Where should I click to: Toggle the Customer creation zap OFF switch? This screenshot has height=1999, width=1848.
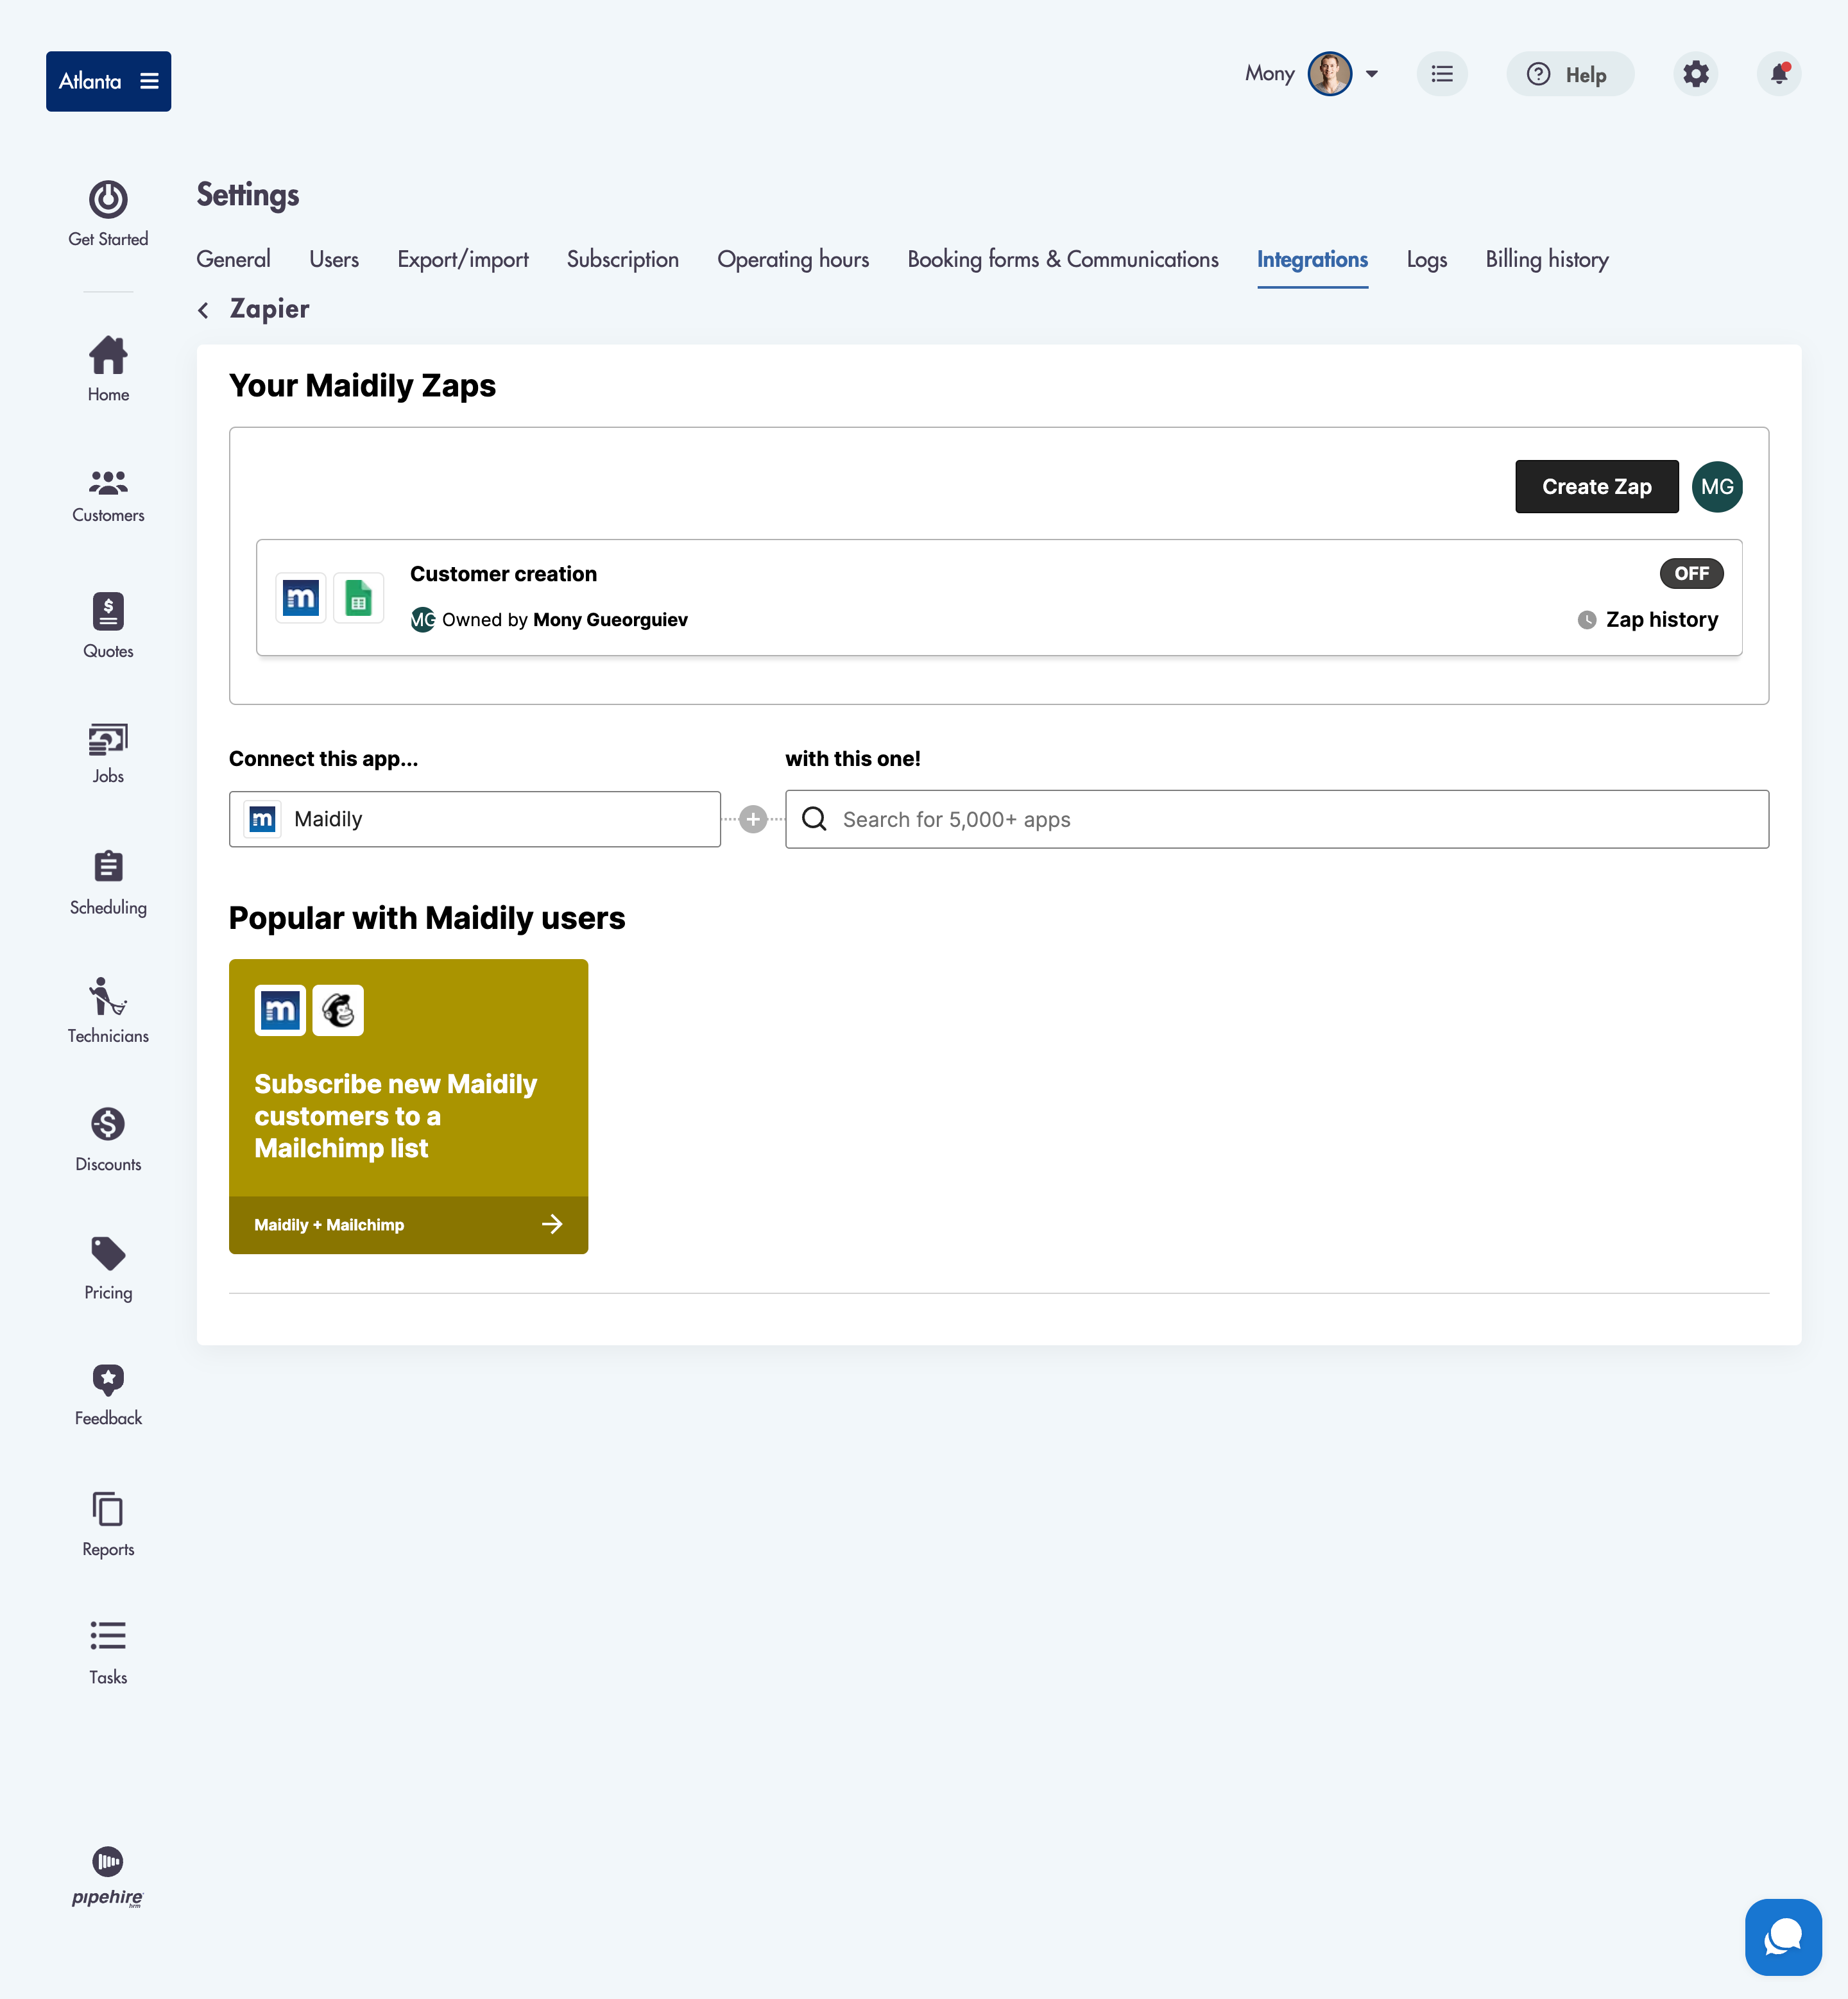[1691, 573]
